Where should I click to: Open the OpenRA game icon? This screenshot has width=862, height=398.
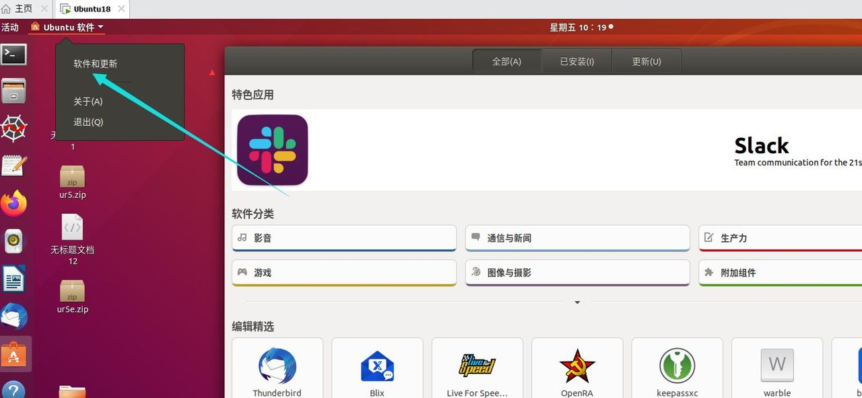click(x=576, y=366)
